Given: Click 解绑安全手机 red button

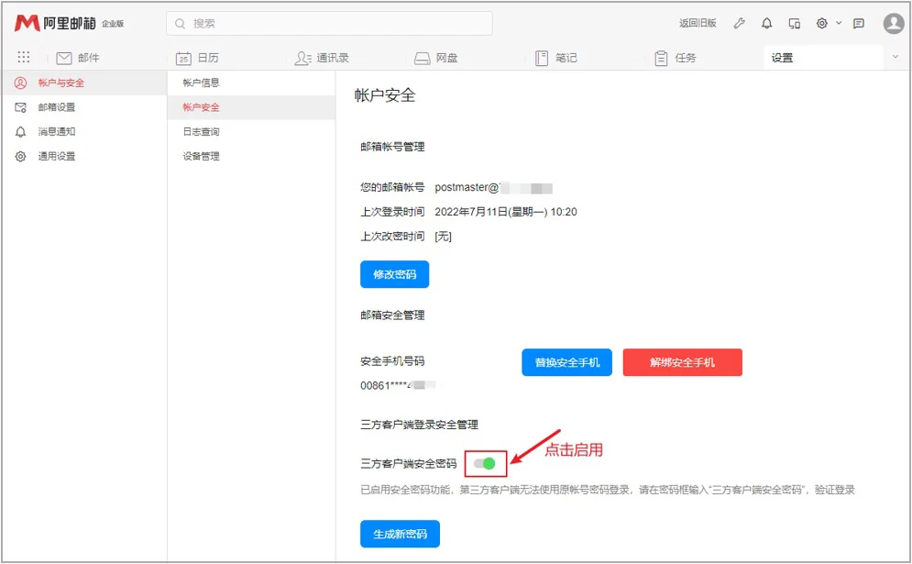Looking at the screenshot, I should point(682,362).
